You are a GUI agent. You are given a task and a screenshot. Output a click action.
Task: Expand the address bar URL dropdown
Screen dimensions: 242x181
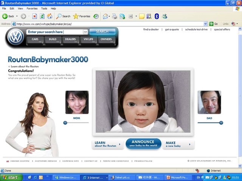pyautogui.click(x=205, y=24)
